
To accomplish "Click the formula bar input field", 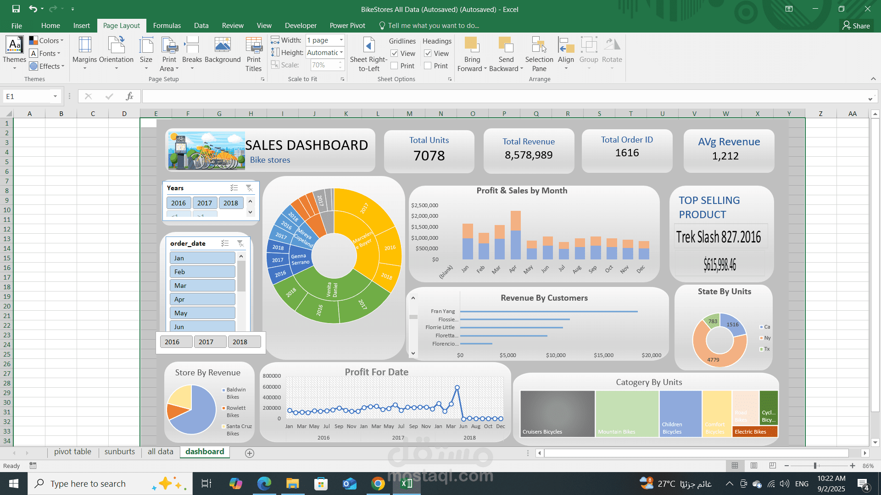I will coord(504,96).
